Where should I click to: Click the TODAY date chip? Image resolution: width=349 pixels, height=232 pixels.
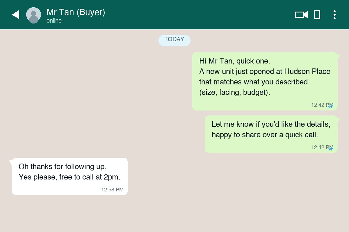click(x=174, y=40)
